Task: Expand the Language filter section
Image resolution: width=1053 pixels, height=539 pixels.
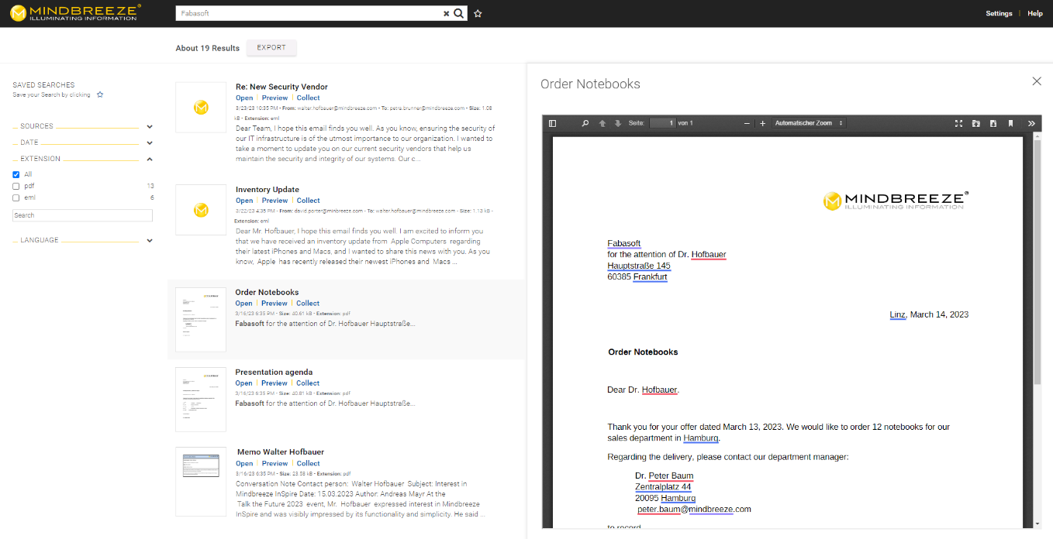Action: tap(150, 240)
